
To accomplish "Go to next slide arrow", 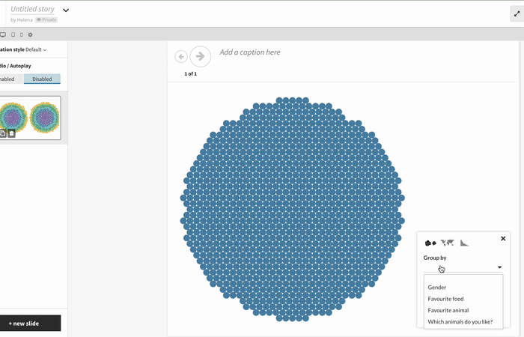I will (x=201, y=56).
